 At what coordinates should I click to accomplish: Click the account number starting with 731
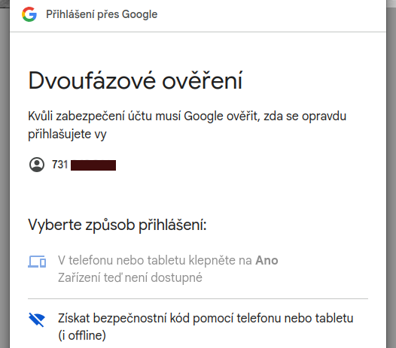[x=60, y=165]
